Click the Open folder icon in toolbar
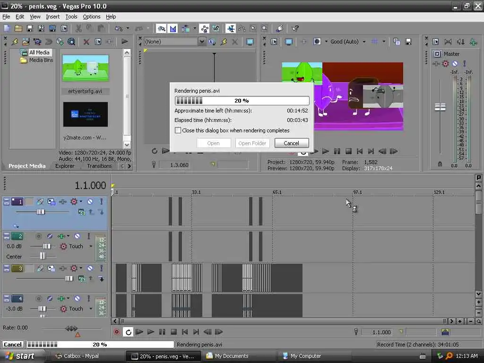 point(18,29)
